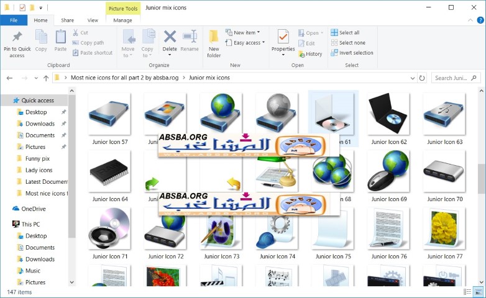Refresh the current folder view

(422, 78)
